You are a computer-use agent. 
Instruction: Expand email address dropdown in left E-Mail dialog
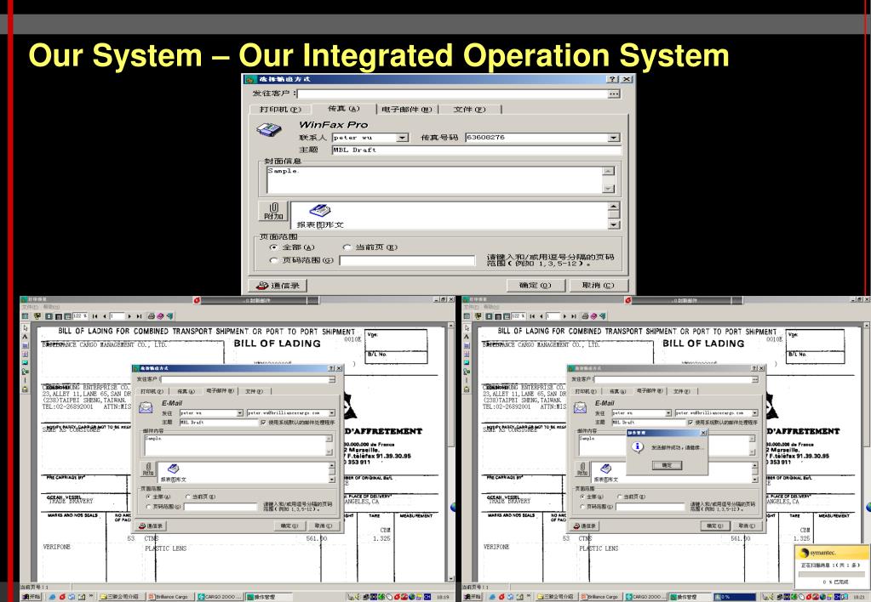click(332, 413)
